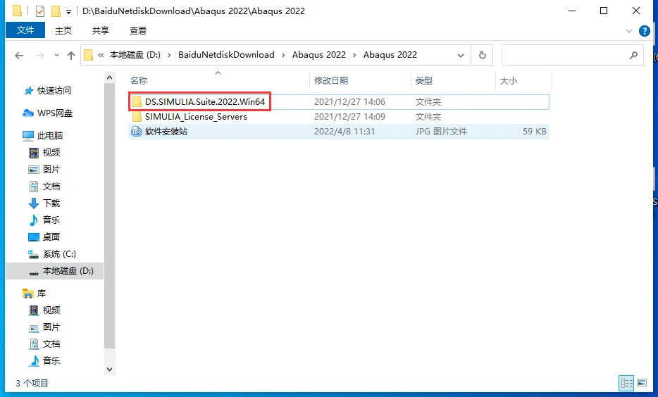Navigate up one folder level
The width and height of the screenshot is (658, 397).
pos(71,56)
